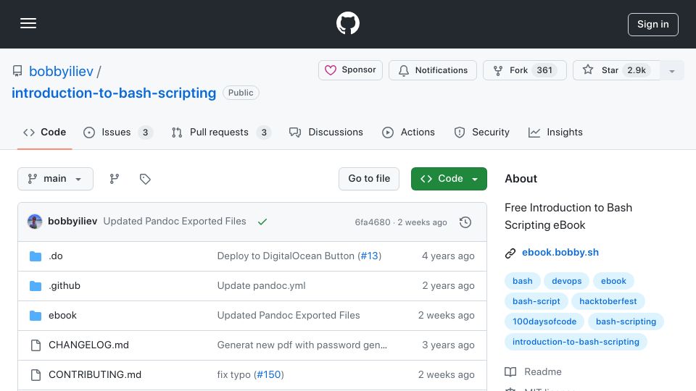Image resolution: width=696 pixels, height=391 pixels.
Task: Click the fix typo commit message
Action: pos(234,374)
